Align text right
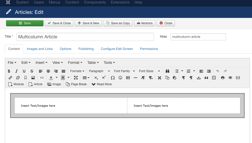Viewport: 252px width, 143px height. click(56, 71)
